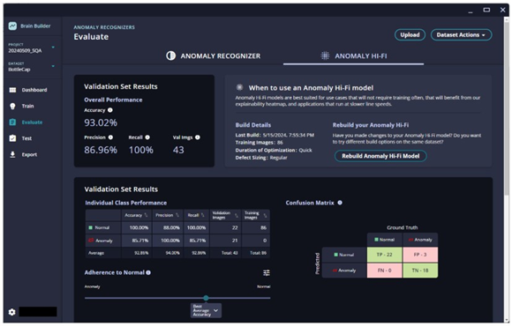512x326 pixels.
Task: Click the FN - 0 confusion matrix cell
Action: pyautogui.click(x=385, y=270)
